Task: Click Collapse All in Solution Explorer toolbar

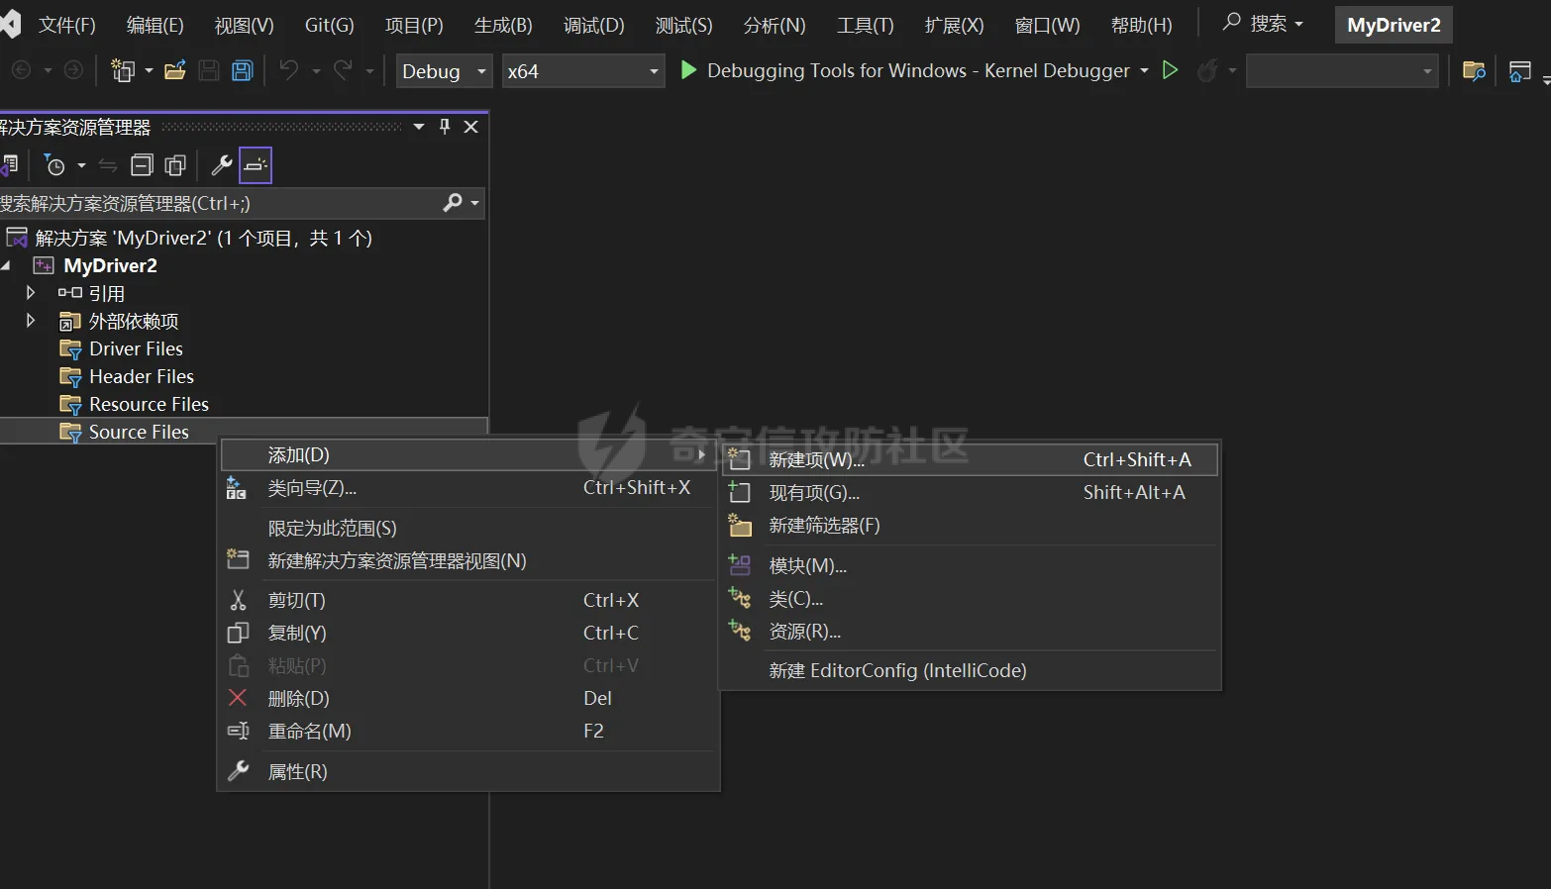Action: [143, 165]
